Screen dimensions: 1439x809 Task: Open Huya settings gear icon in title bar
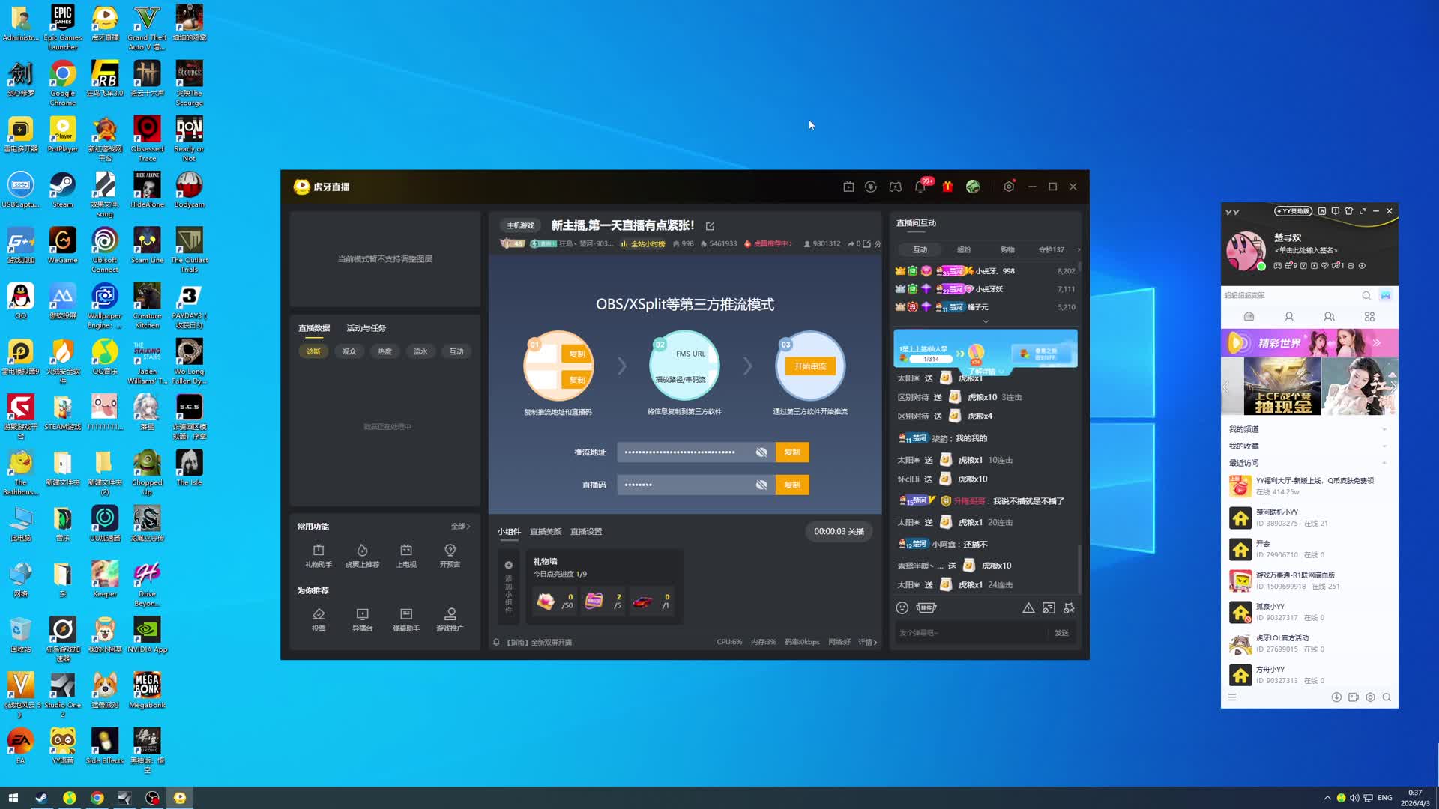[1009, 187]
